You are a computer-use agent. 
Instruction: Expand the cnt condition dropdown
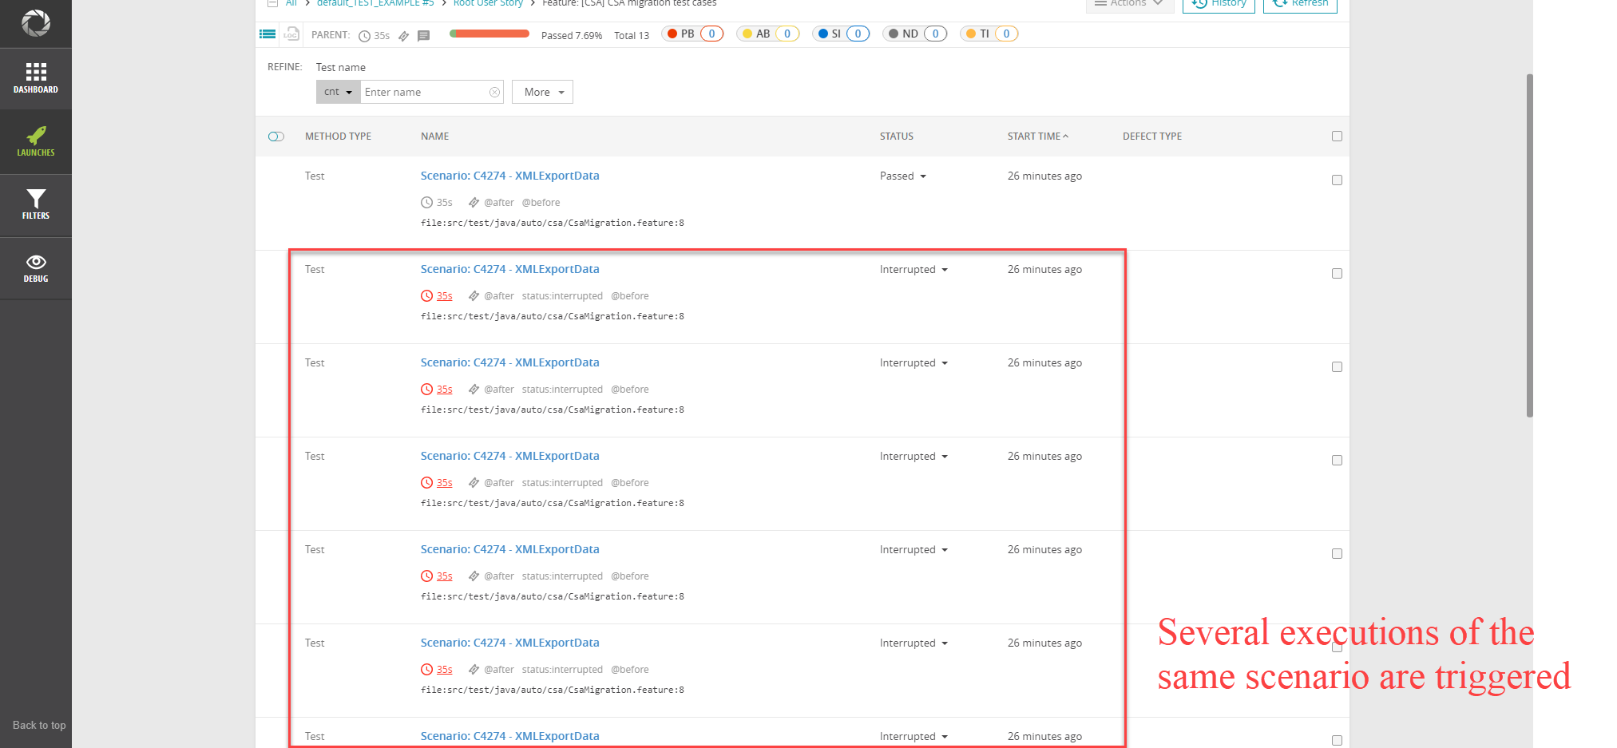(338, 92)
